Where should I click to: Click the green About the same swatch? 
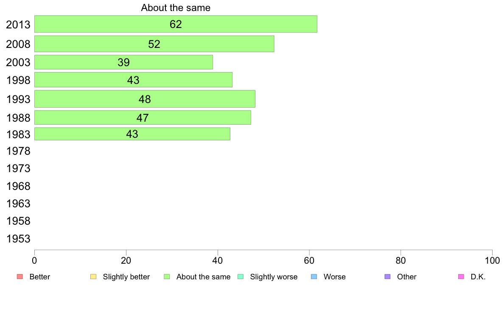167,277
